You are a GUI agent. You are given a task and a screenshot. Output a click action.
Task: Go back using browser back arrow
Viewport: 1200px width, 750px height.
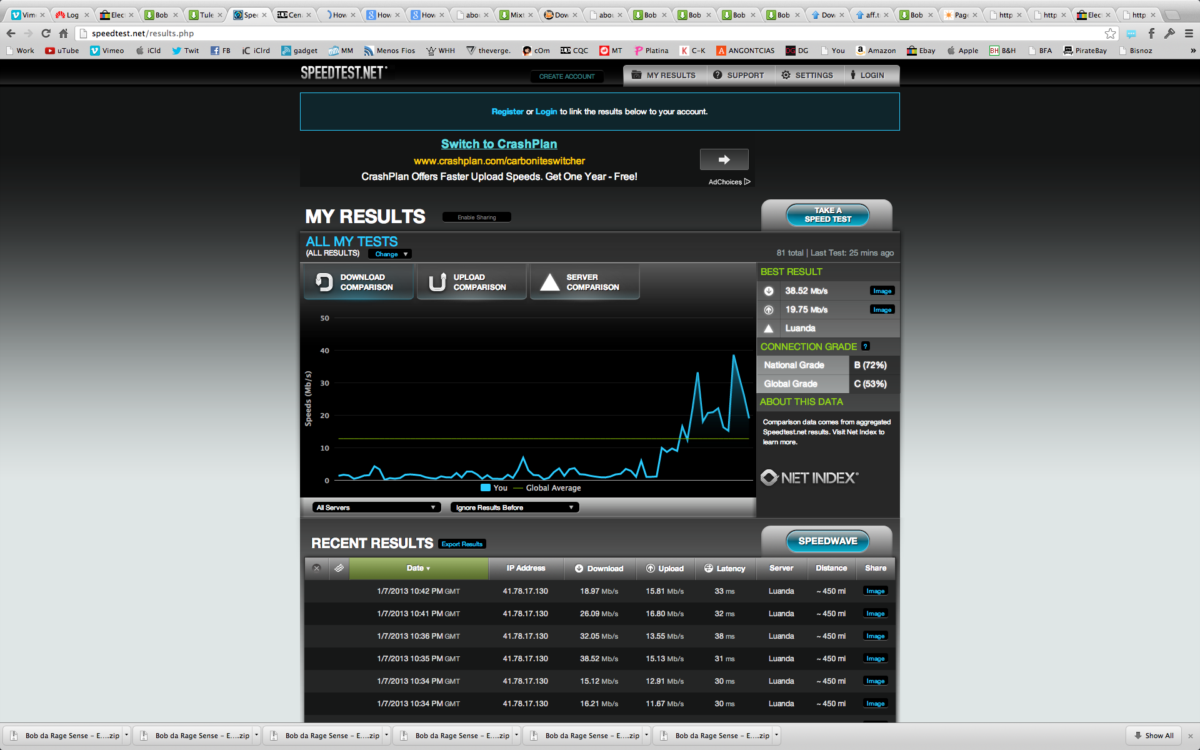tap(11, 33)
